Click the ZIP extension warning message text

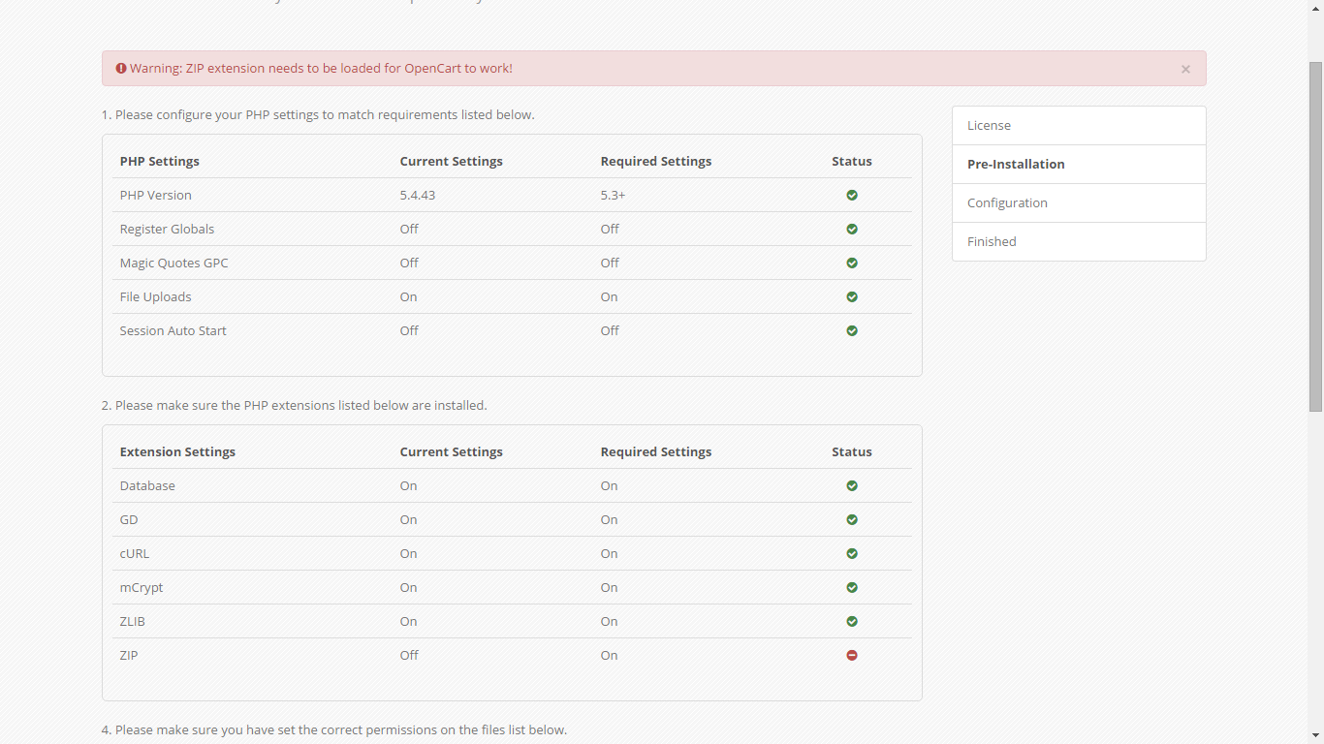coord(321,68)
